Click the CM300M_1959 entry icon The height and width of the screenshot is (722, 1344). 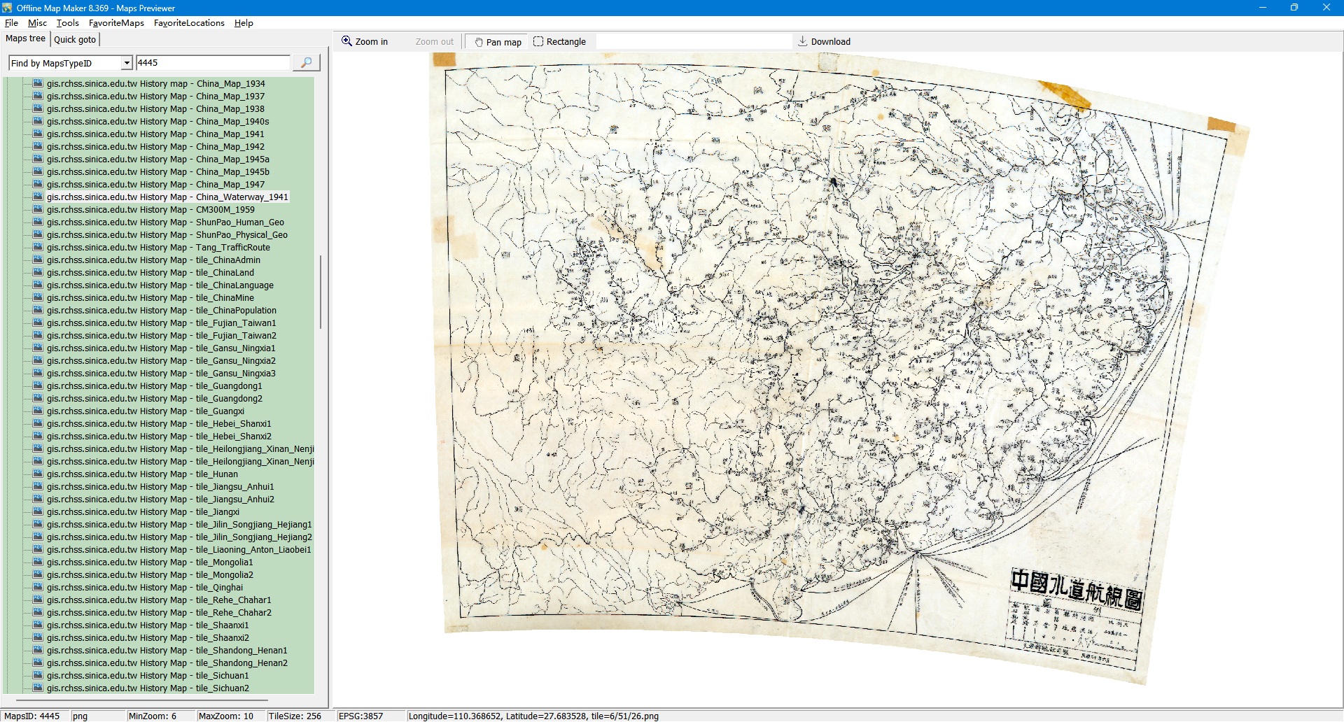[38, 209]
